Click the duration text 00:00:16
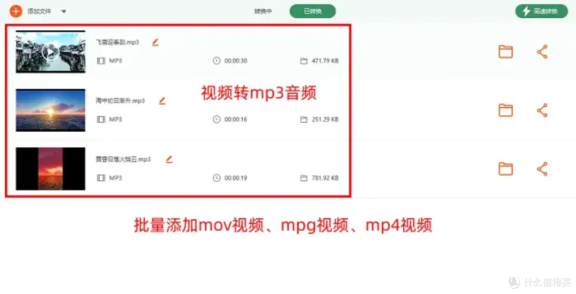Image resolution: width=576 pixels, height=294 pixels. 236,120
